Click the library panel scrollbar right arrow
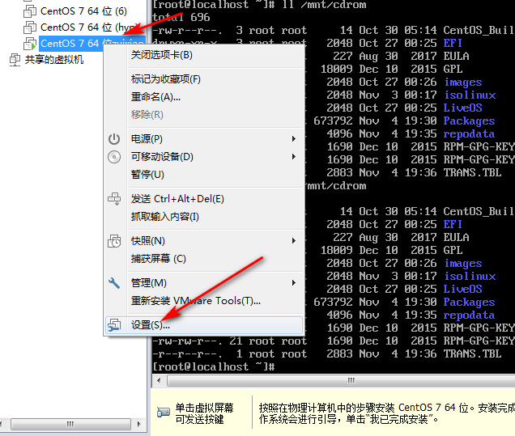Image resolution: width=515 pixels, height=436 pixels. (139, 424)
